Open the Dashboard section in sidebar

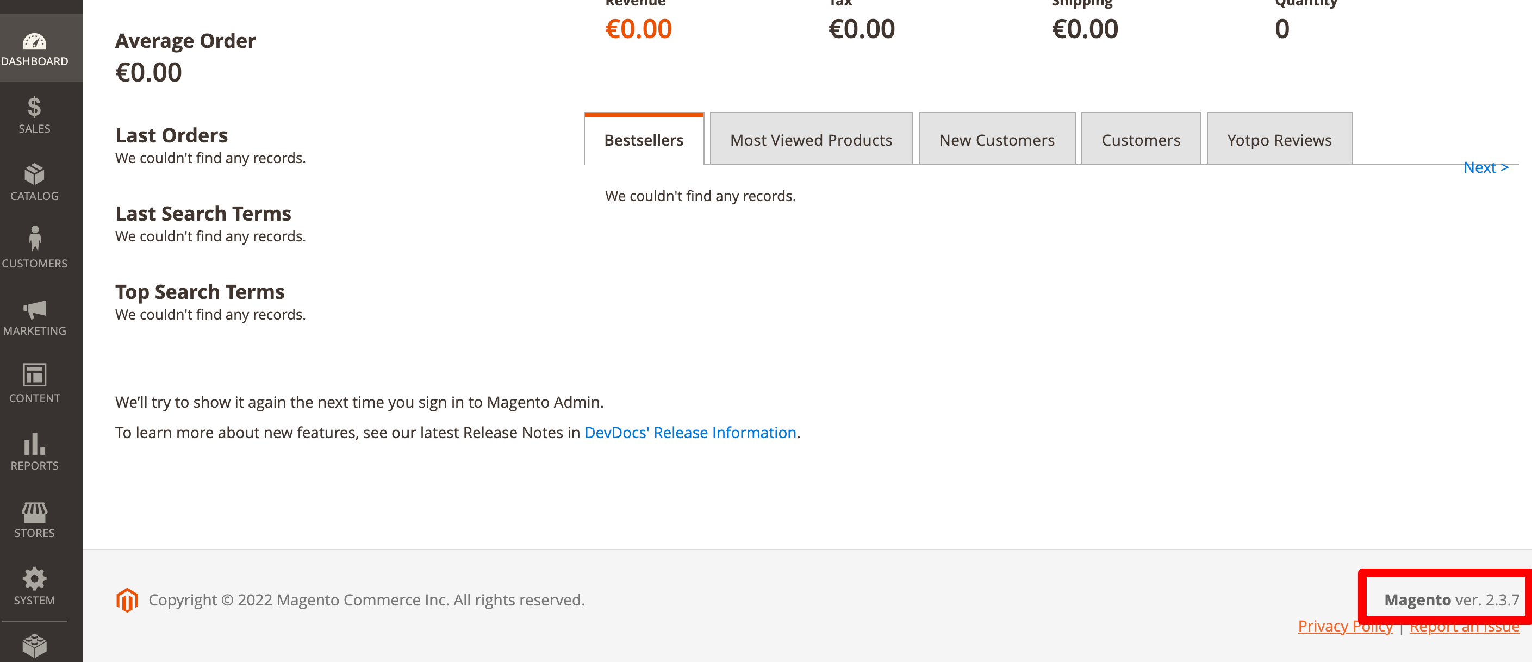(34, 48)
